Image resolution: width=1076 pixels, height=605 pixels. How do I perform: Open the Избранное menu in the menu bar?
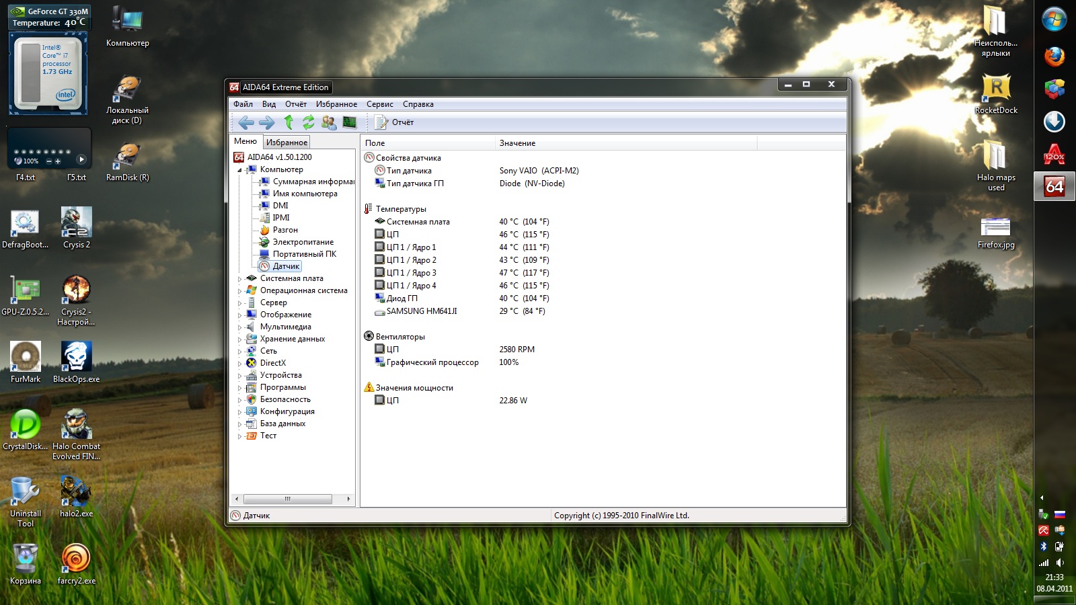(336, 104)
